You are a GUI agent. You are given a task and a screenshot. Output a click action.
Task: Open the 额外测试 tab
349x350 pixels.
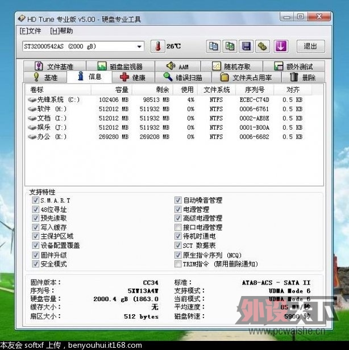click(294, 66)
